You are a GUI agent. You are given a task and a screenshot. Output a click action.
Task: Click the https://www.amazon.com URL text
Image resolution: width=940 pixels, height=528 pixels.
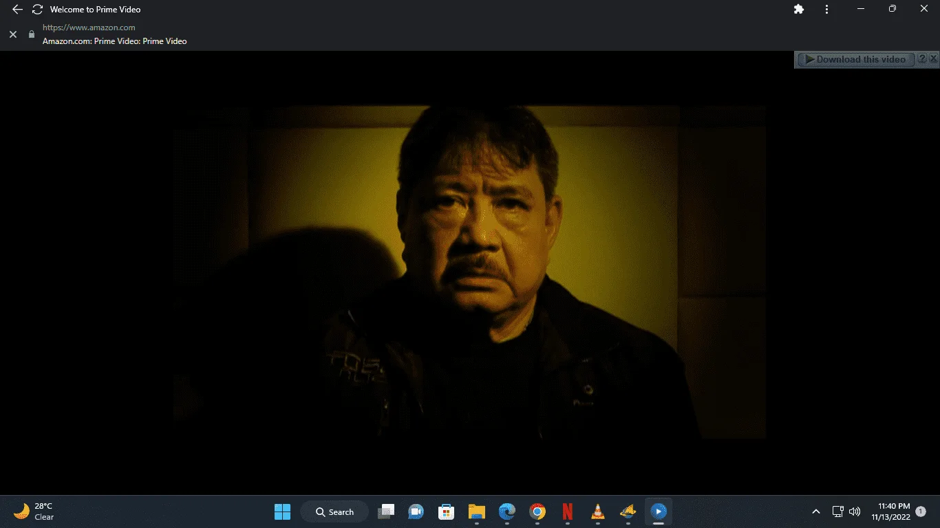(x=89, y=27)
